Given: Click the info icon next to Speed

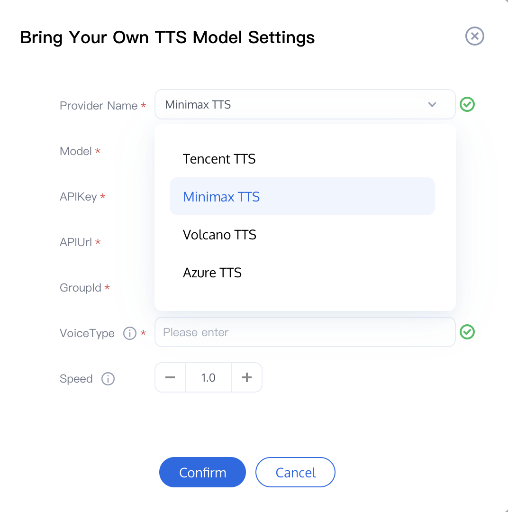Looking at the screenshot, I should [x=108, y=379].
